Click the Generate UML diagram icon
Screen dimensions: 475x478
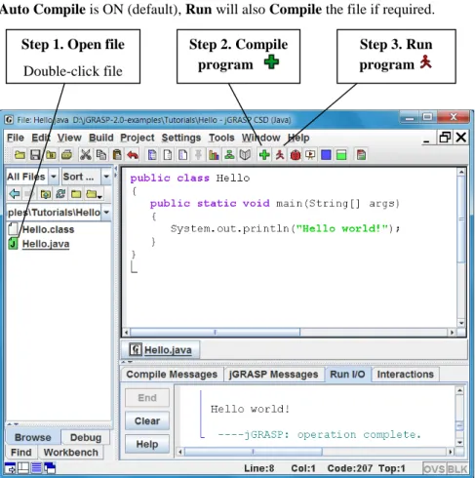(229, 155)
